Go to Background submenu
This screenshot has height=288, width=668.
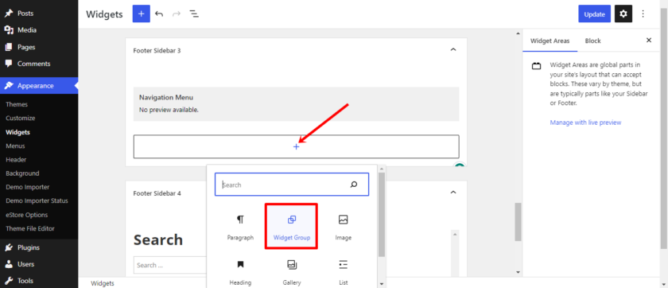coord(22,173)
